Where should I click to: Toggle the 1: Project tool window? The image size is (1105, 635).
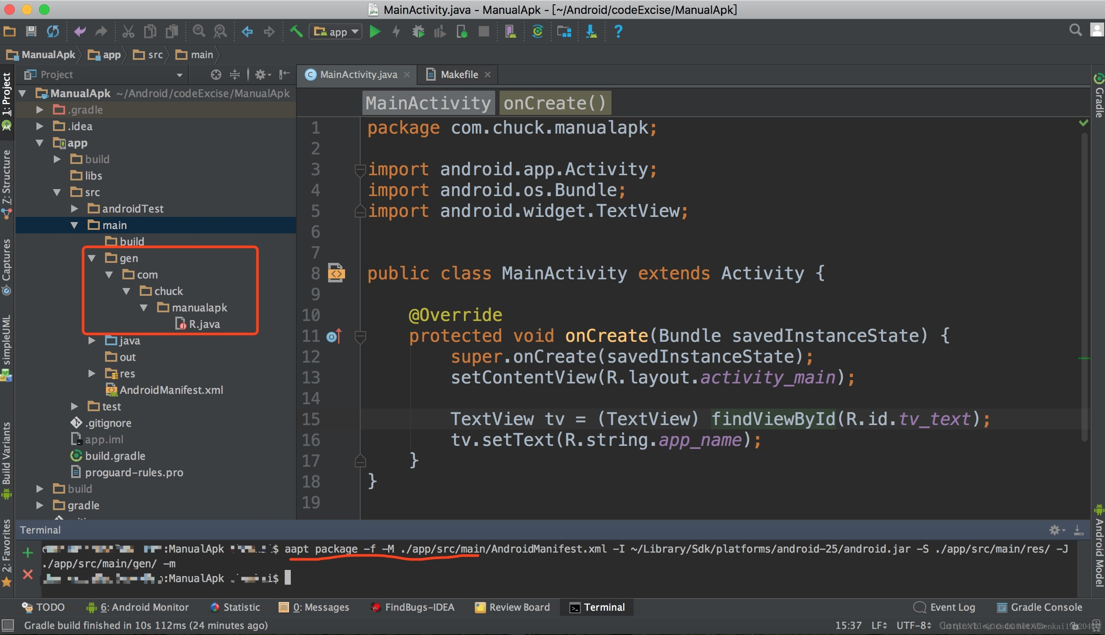coord(6,94)
